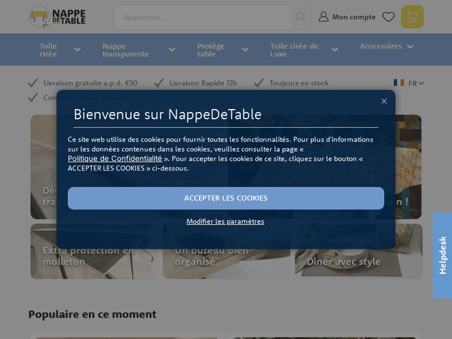Open the Extra protection en molleton tile
The width and height of the screenshot is (452, 339).
coord(94,251)
